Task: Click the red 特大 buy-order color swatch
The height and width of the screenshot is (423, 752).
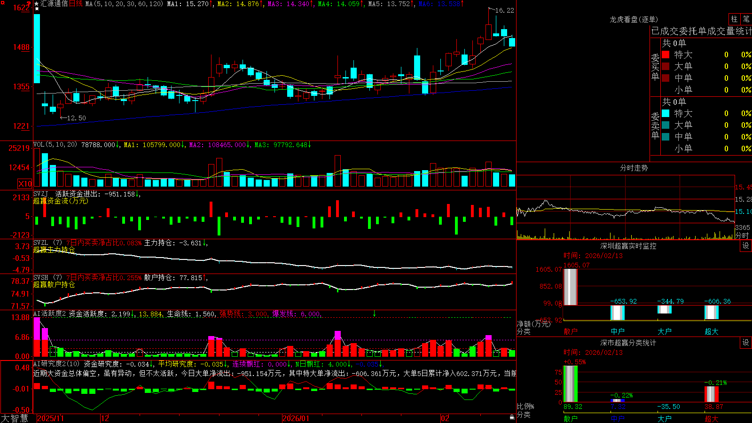Action: point(666,55)
